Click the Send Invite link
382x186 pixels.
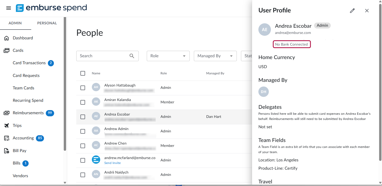(x=112, y=163)
